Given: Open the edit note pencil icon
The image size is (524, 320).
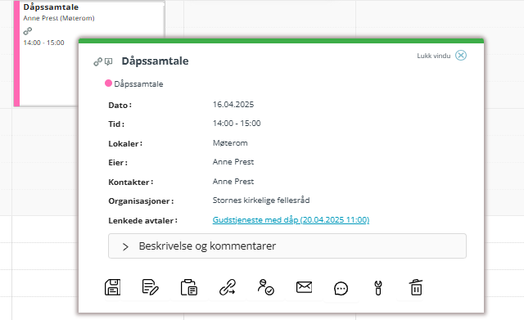Looking at the screenshot, I should coord(151,287).
